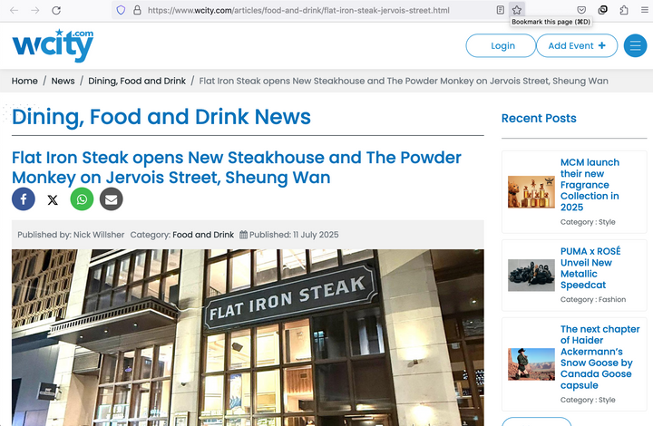Open the Flat Iron Steak article title
The image size is (653, 426).
click(x=236, y=168)
